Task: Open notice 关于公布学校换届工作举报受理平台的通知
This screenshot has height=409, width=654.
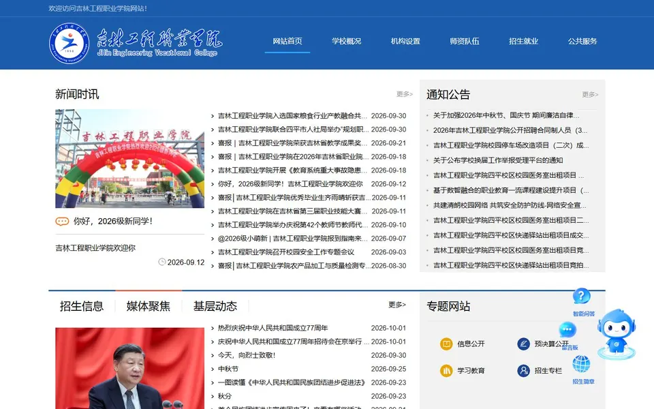Action: (498, 160)
